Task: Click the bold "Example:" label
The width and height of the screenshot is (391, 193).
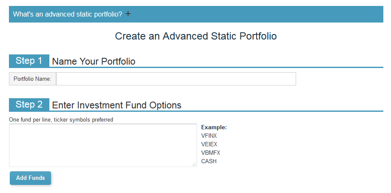Action: coord(214,128)
